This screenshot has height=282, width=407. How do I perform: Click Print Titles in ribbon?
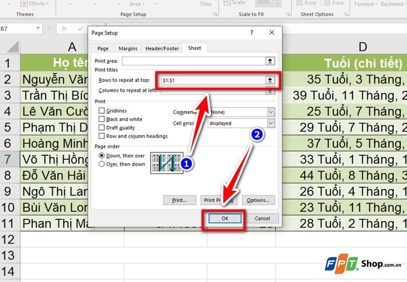(206, 4)
